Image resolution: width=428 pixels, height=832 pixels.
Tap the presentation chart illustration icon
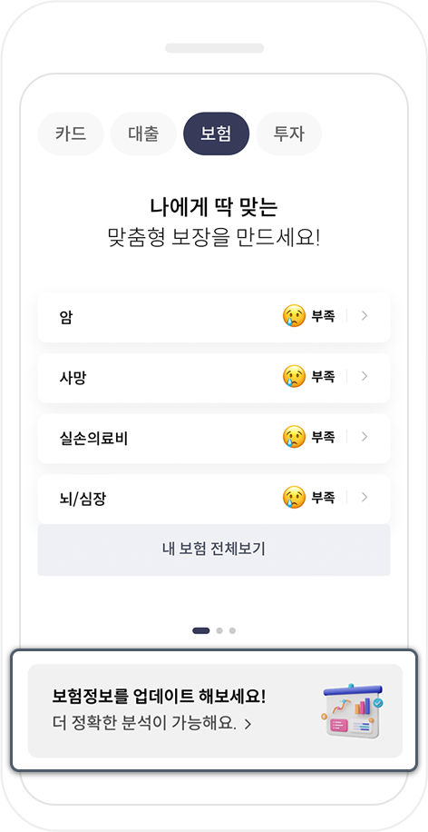[353, 711]
